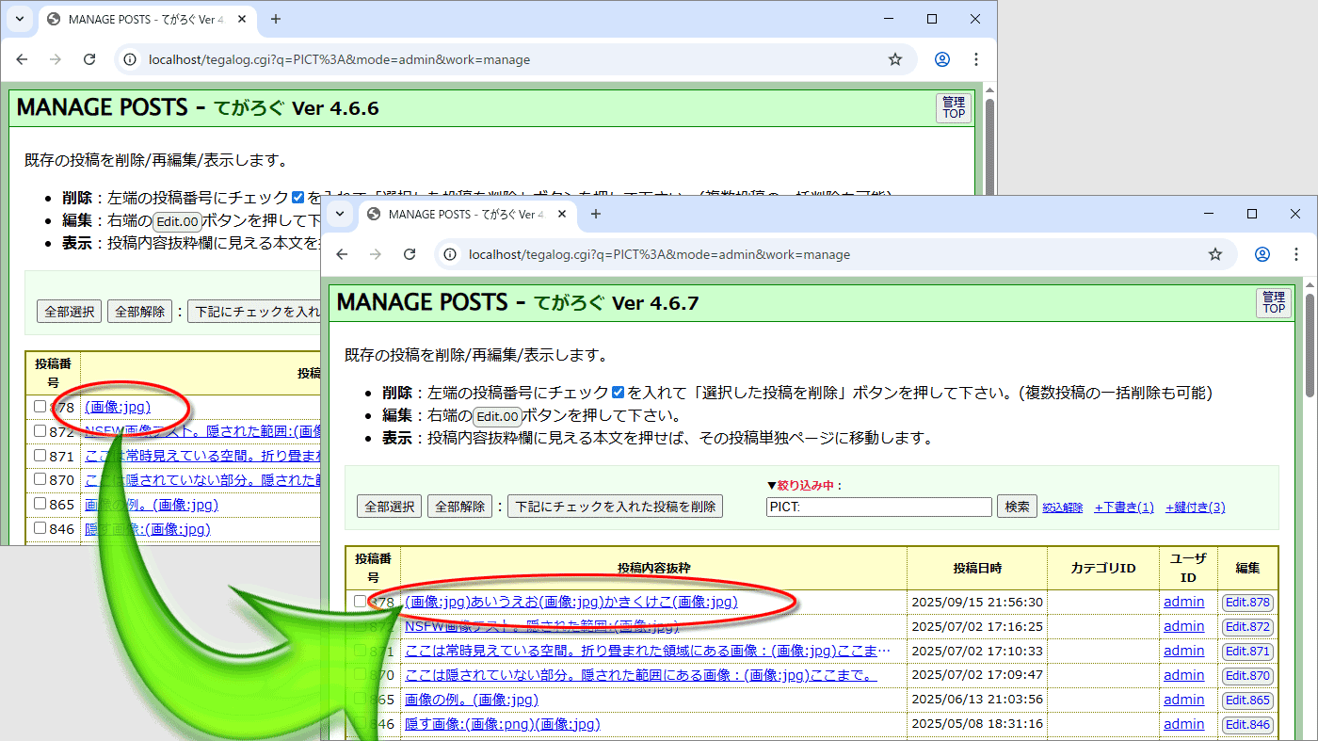The image size is (1318, 741).
Task: Click the 絞込解除 link
Action: click(x=1062, y=507)
